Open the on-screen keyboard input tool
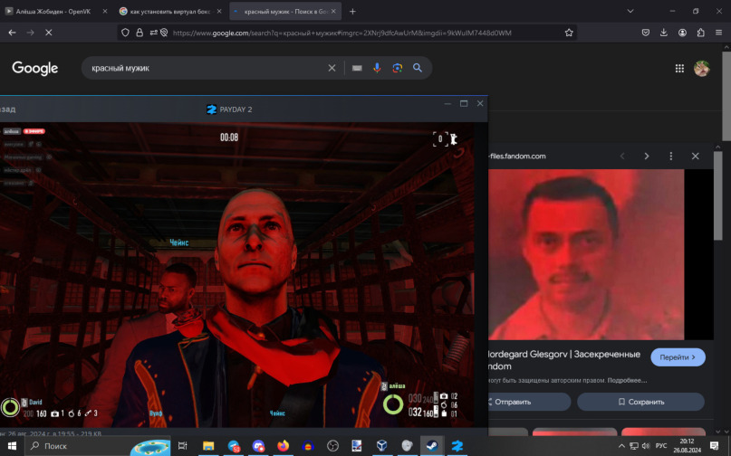Screen dimensions: 731x456 click(357, 68)
